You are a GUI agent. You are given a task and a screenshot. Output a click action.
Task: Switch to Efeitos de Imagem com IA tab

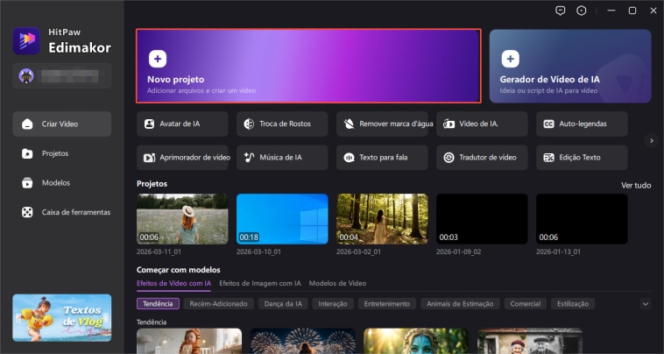click(259, 283)
